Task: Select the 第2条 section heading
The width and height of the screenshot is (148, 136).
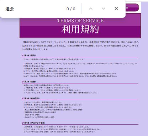Action: pyautogui.click(x=30, y=82)
